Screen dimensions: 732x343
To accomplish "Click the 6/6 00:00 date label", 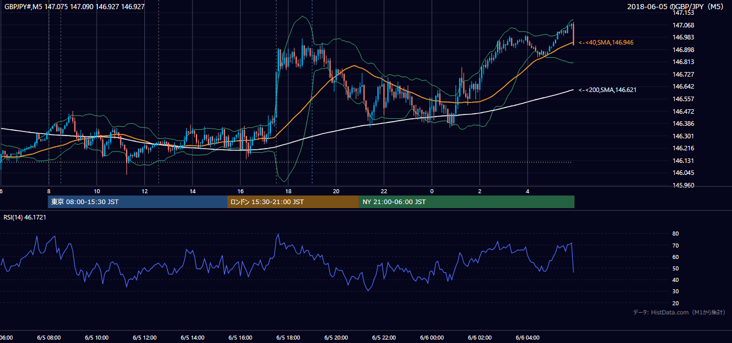I will (x=432, y=338).
